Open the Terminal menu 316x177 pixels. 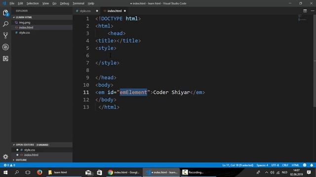78,3
